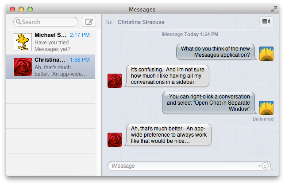Click the Messages window title
This screenshot has width=285, height=185.
pos(142,9)
